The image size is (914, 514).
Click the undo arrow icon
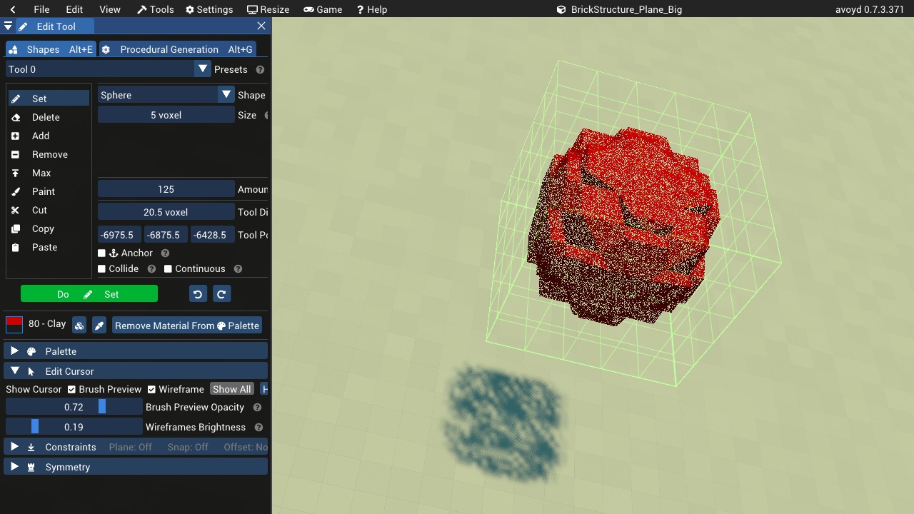(198, 293)
